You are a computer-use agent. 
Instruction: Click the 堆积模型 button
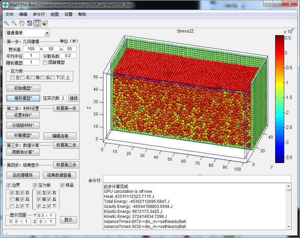pyautogui.click(x=23, y=98)
